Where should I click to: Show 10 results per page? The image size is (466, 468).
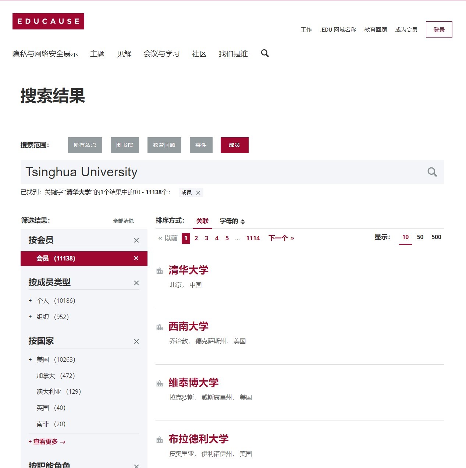(x=405, y=237)
